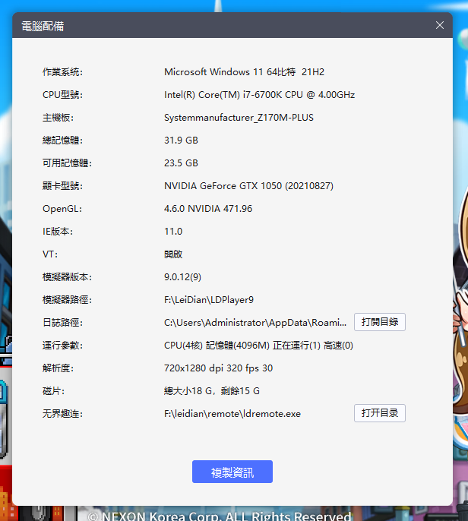Click the truncated C:\Users\Administrator log path
Screen dimensions: 468x521
pos(255,323)
